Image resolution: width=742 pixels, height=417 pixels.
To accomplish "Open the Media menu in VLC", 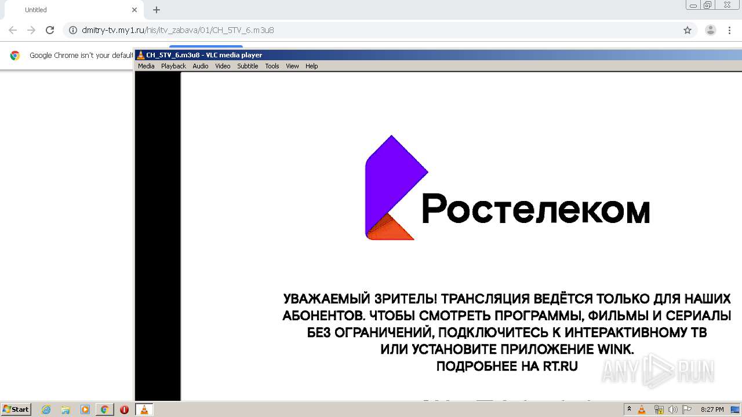I will [146, 66].
